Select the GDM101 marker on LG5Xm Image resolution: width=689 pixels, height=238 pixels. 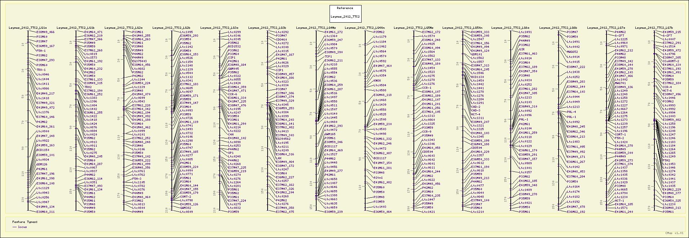[477, 54]
